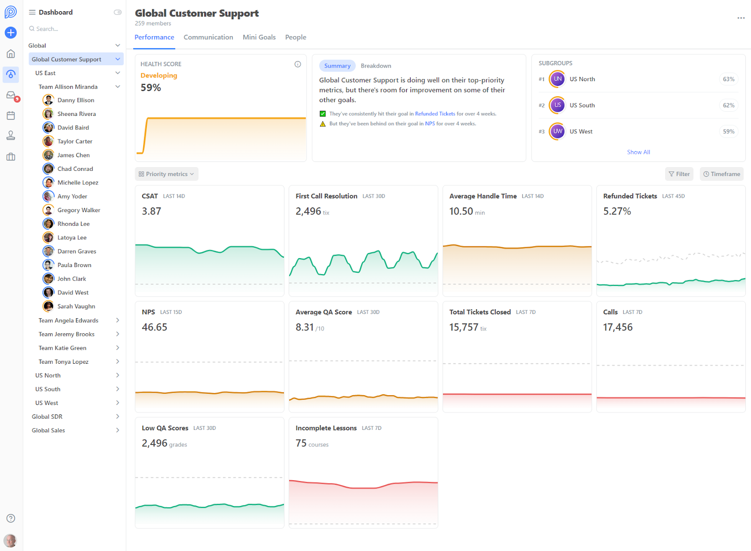
Task: Select Sarah Vaughn in team list
Action: click(76, 306)
